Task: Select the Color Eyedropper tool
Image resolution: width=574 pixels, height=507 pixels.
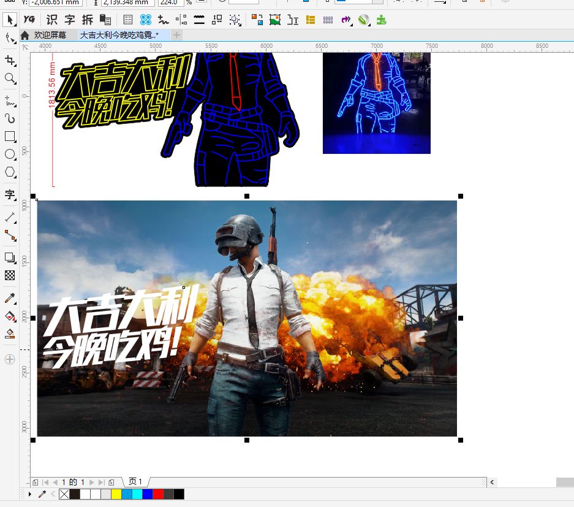Action: [10, 298]
